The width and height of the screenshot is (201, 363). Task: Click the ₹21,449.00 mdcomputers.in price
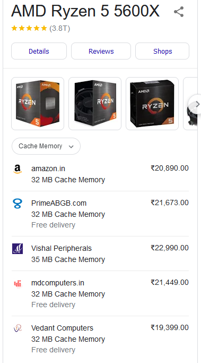coord(170,282)
